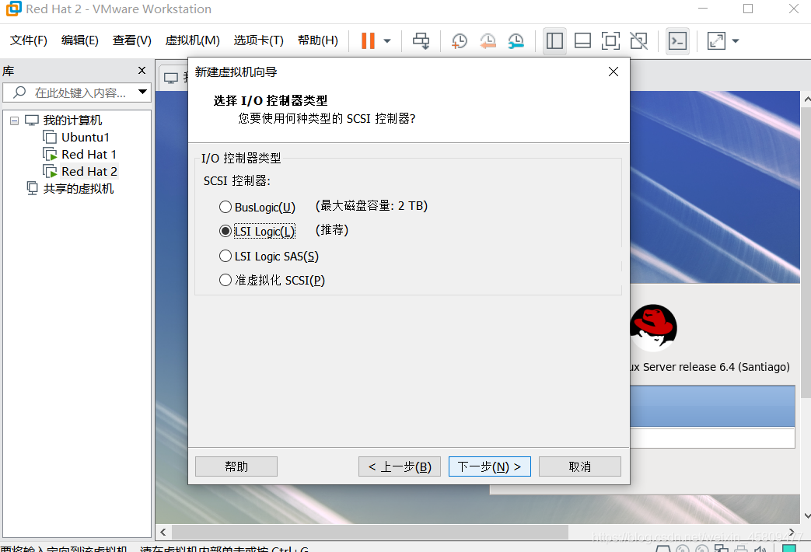Viewport: 811px width, 552px height.
Task: Take a snapshot of this virtual machine
Action: coord(460,41)
